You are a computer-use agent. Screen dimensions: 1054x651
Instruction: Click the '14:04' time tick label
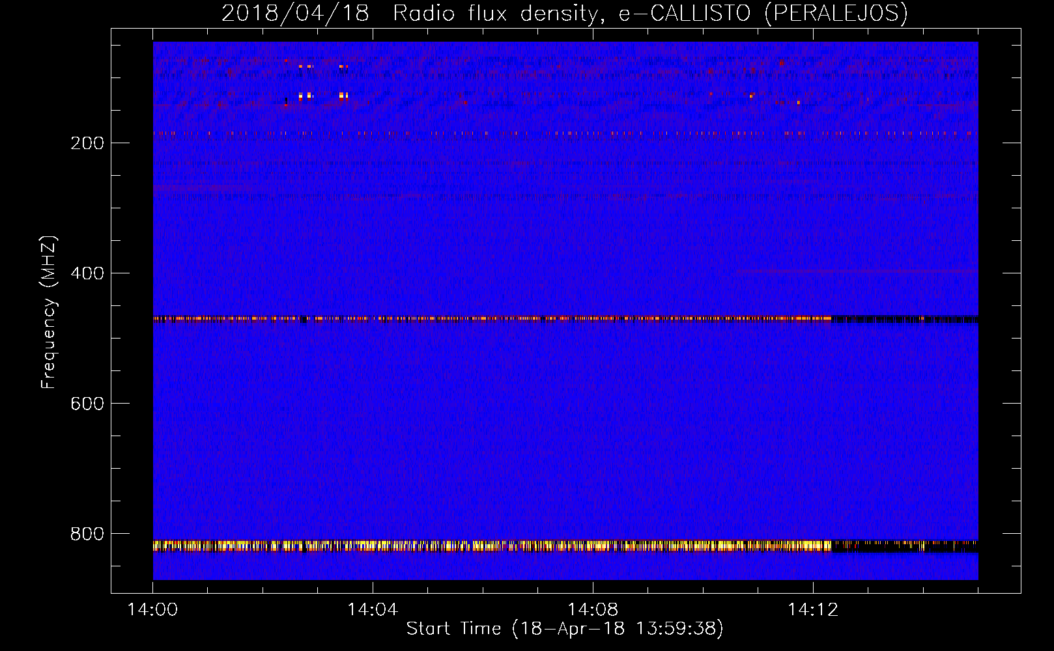(373, 610)
